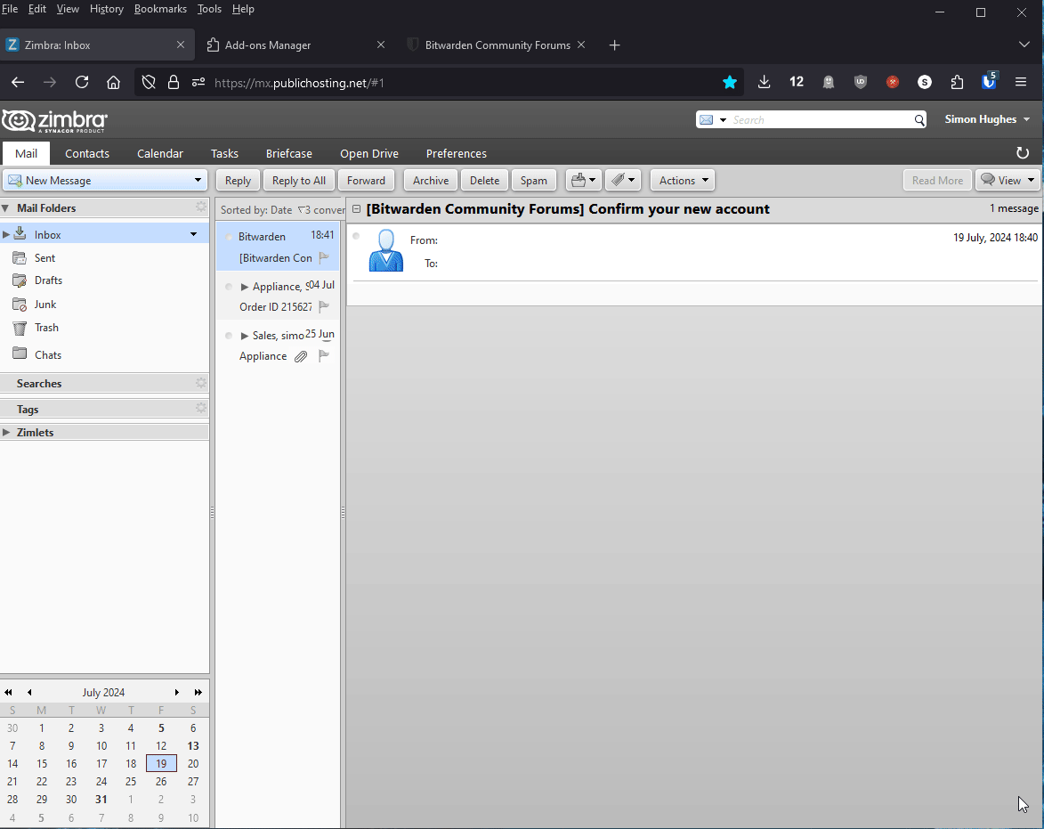Open the Firefox hamburger menu
1044x829 pixels.
pos(1021,82)
